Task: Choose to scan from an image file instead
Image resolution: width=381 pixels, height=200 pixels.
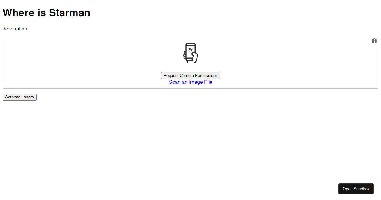Action: (190, 82)
